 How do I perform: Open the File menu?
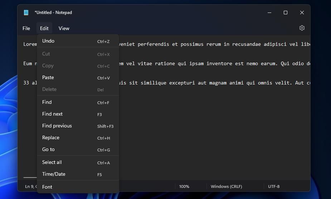[x=26, y=28]
